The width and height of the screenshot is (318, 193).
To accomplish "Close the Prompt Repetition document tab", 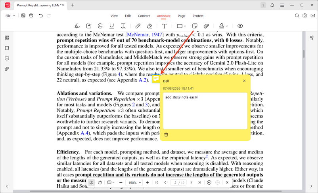I will click(x=63, y=5).
